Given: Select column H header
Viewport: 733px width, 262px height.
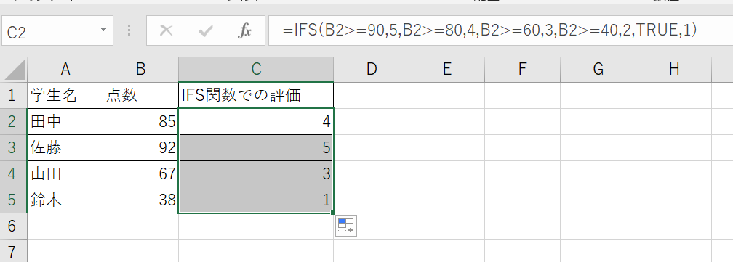Looking at the screenshot, I should point(673,70).
